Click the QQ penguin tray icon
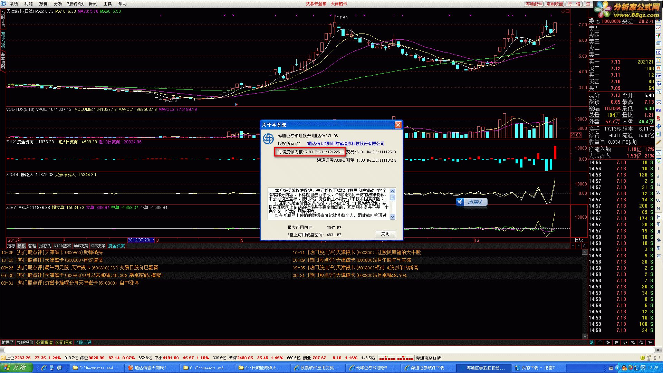Image resolution: width=663 pixels, height=373 pixels. click(x=624, y=368)
